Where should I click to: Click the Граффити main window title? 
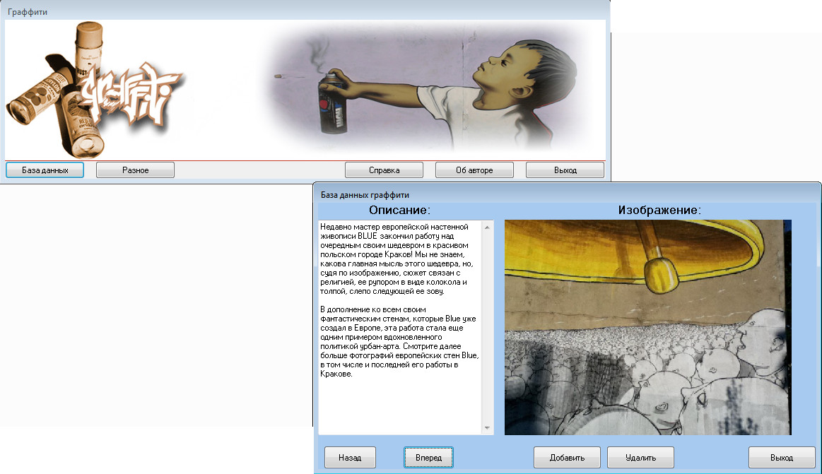click(x=28, y=11)
